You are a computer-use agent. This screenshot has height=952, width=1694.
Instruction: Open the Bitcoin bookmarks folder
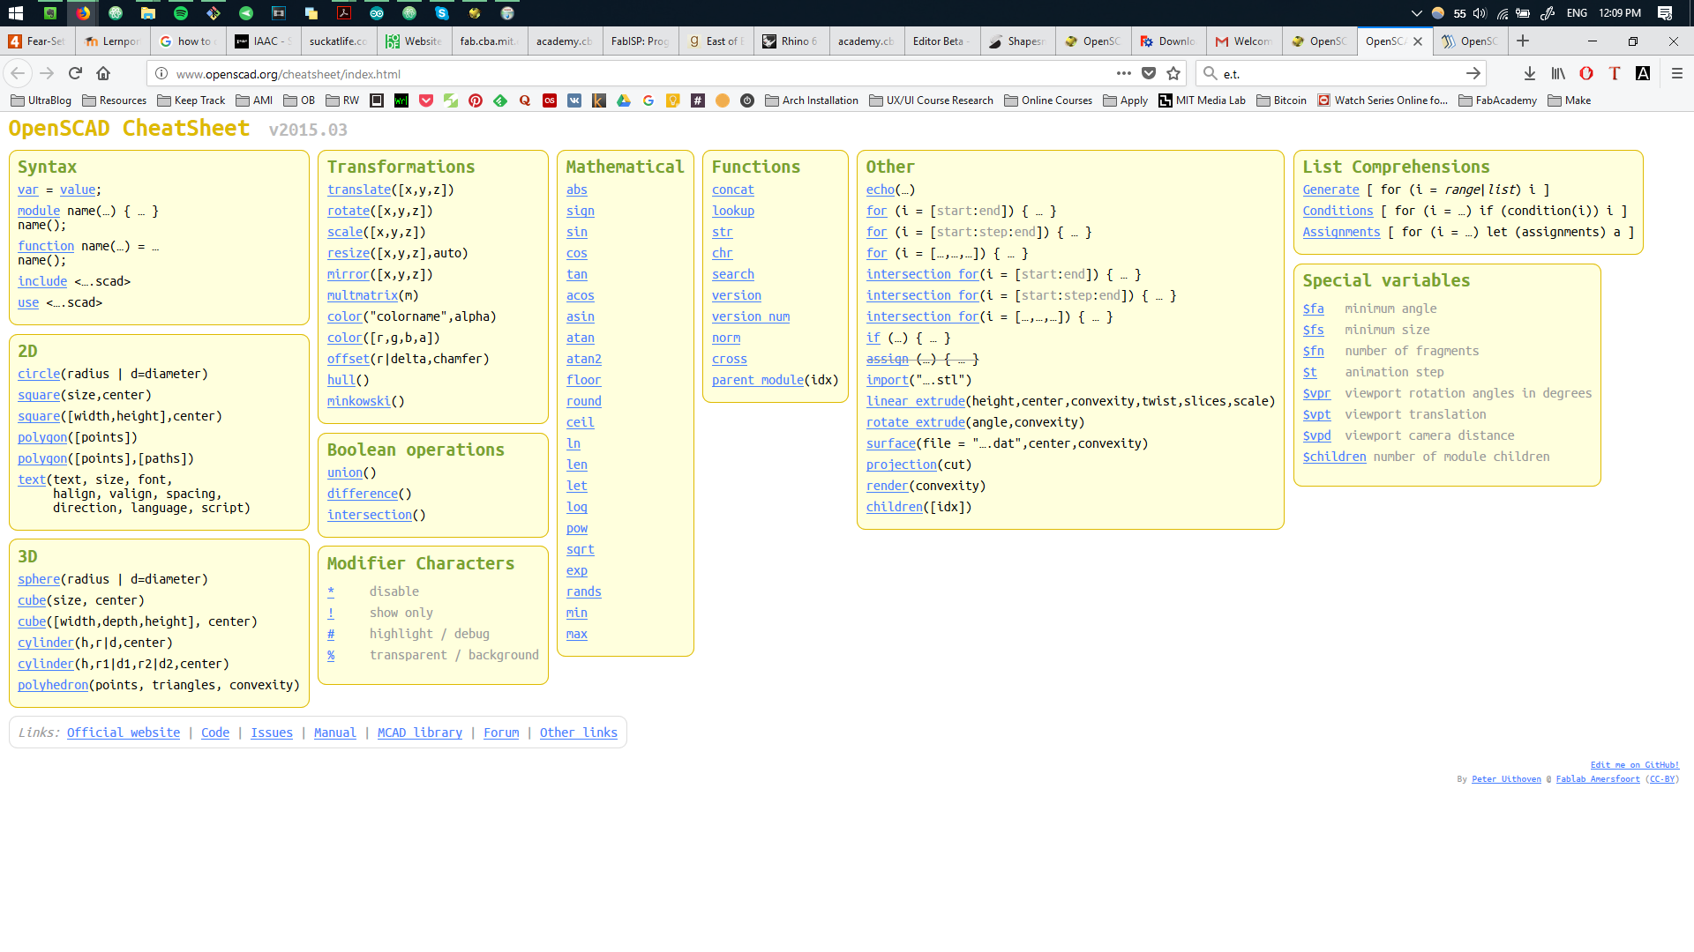click(x=1281, y=100)
